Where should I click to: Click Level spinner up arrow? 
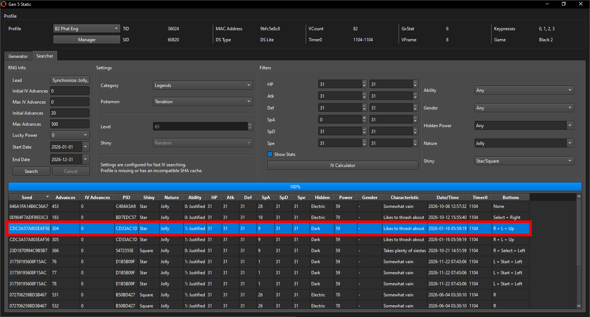click(250, 125)
